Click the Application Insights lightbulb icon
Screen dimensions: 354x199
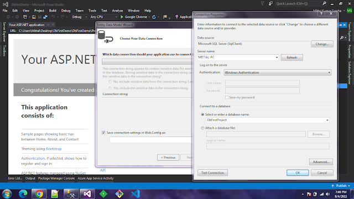tap(176, 17)
